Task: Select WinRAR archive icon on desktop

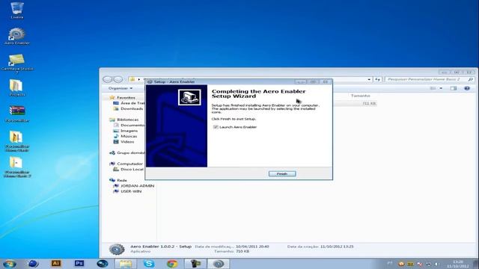Action: click(x=17, y=114)
